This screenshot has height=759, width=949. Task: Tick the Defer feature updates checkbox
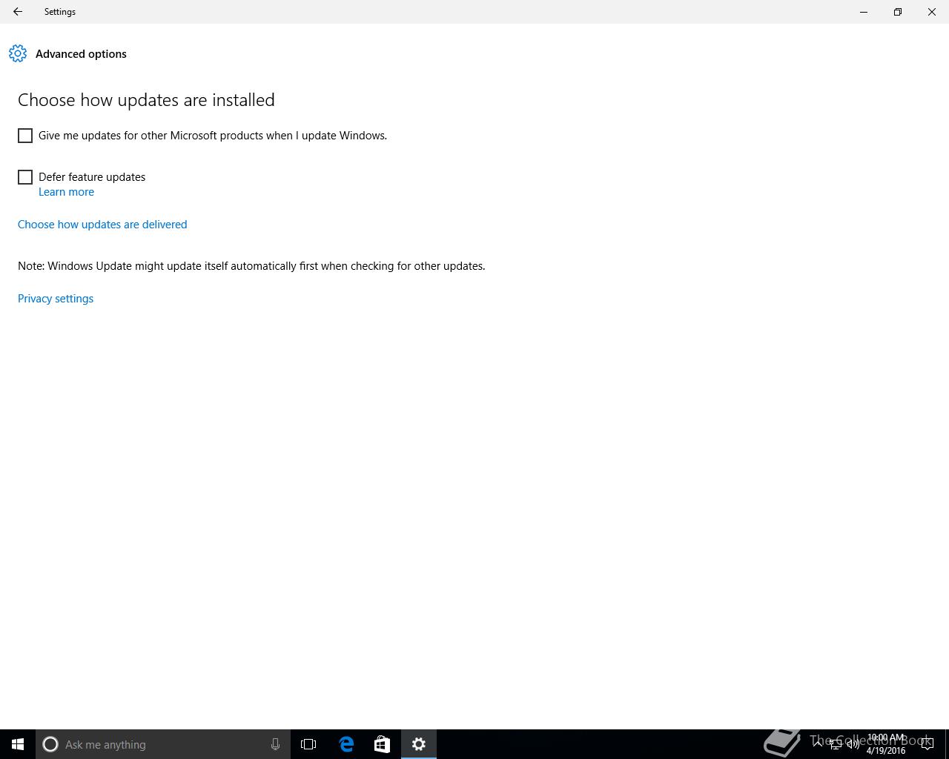pos(25,177)
